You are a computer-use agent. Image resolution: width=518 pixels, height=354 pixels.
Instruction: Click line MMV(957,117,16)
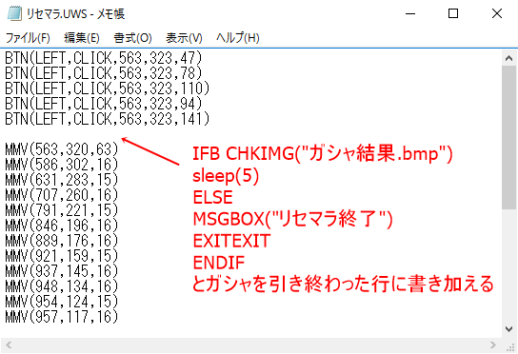(x=62, y=317)
